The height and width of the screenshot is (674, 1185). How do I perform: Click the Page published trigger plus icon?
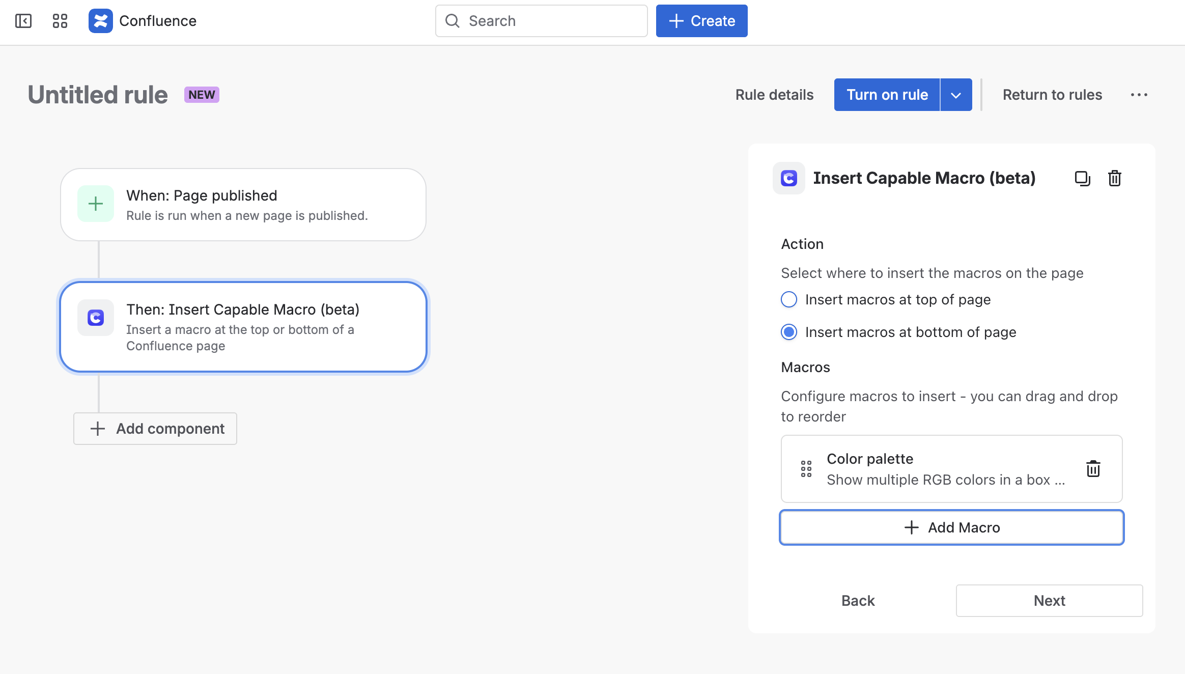[96, 204]
